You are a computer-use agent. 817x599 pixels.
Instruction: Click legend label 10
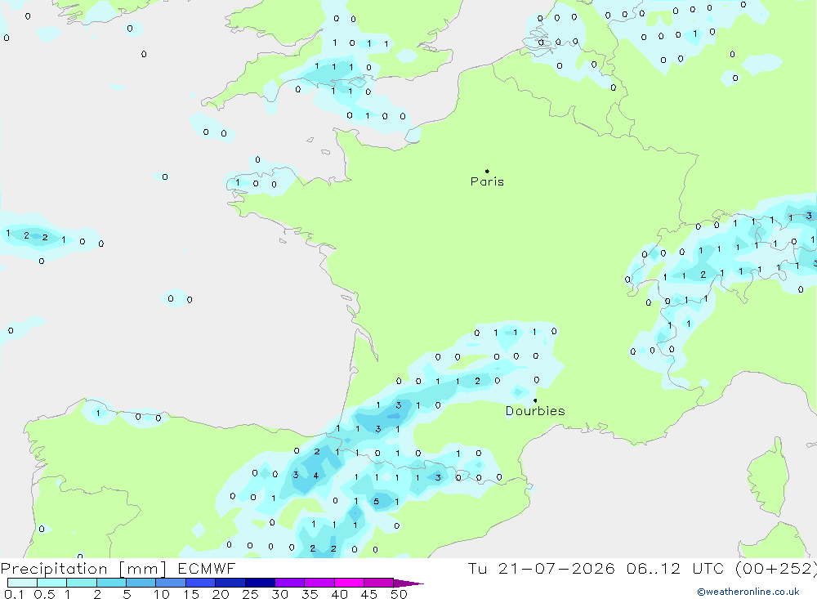click(x=162, y=594)
